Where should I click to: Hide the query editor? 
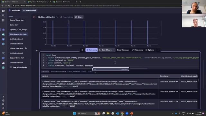tap(137, 50)
